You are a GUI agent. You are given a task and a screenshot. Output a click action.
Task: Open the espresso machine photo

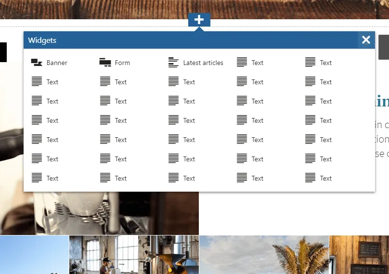click(99, 213)
